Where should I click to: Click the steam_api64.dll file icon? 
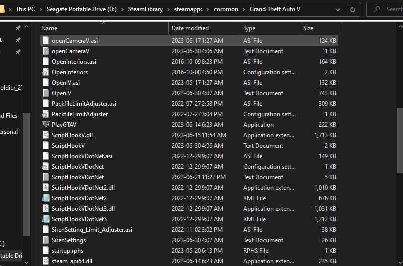click(x=46, y=261)
